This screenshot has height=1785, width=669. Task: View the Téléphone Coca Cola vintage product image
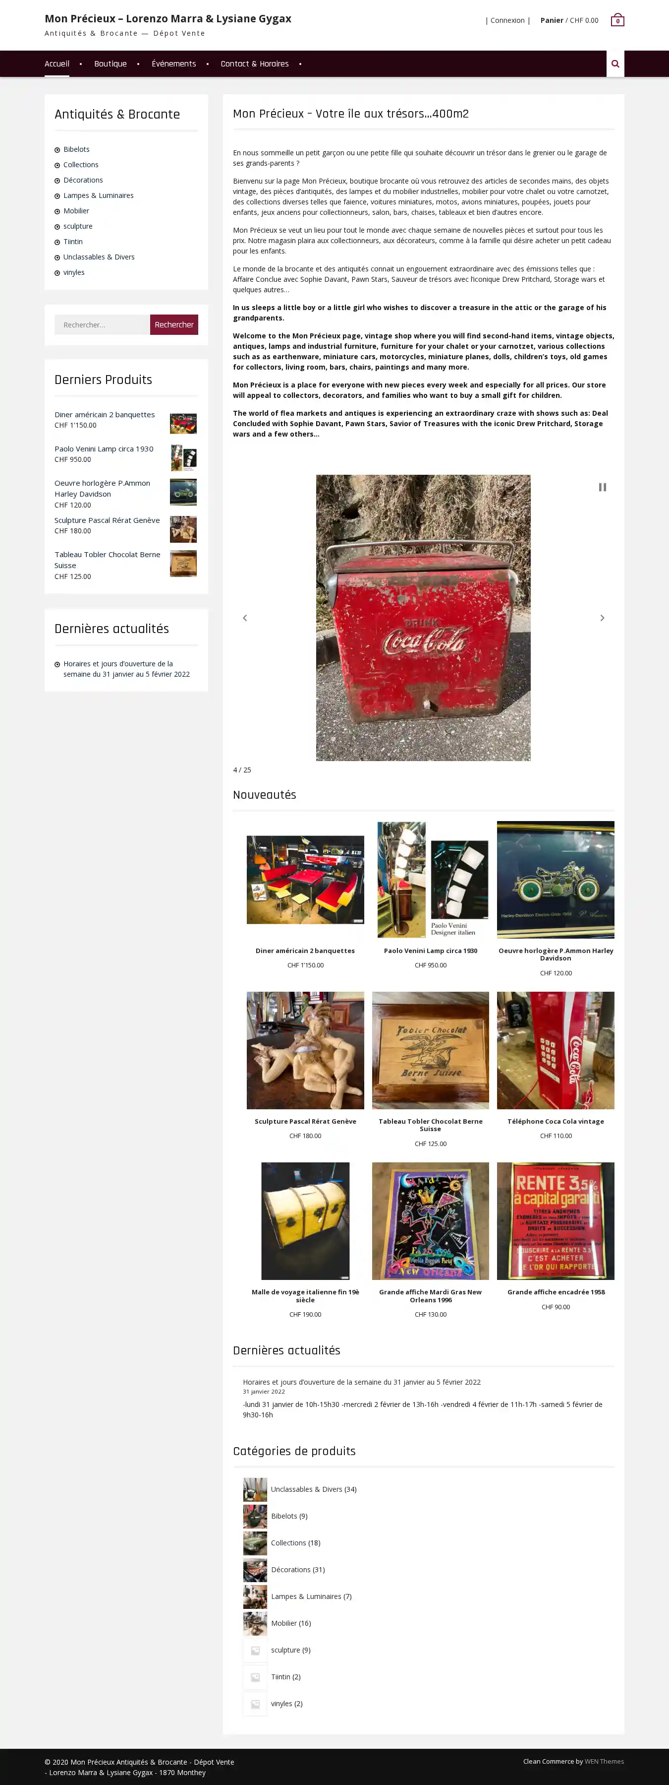[556, 1050]
